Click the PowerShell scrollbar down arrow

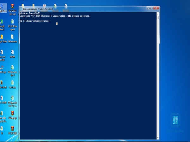(158, 138)
